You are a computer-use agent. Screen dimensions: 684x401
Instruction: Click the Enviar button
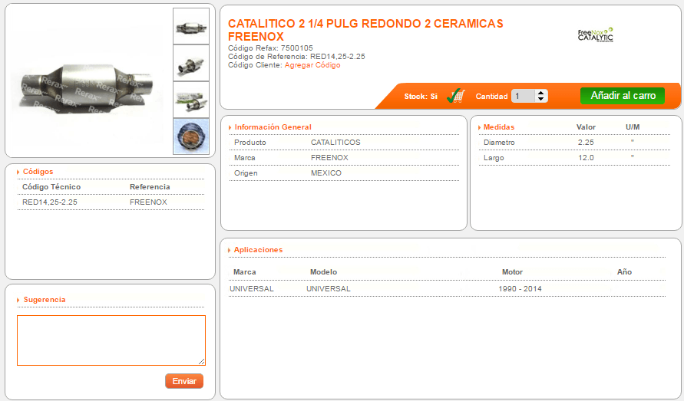[x=184, y=381]
